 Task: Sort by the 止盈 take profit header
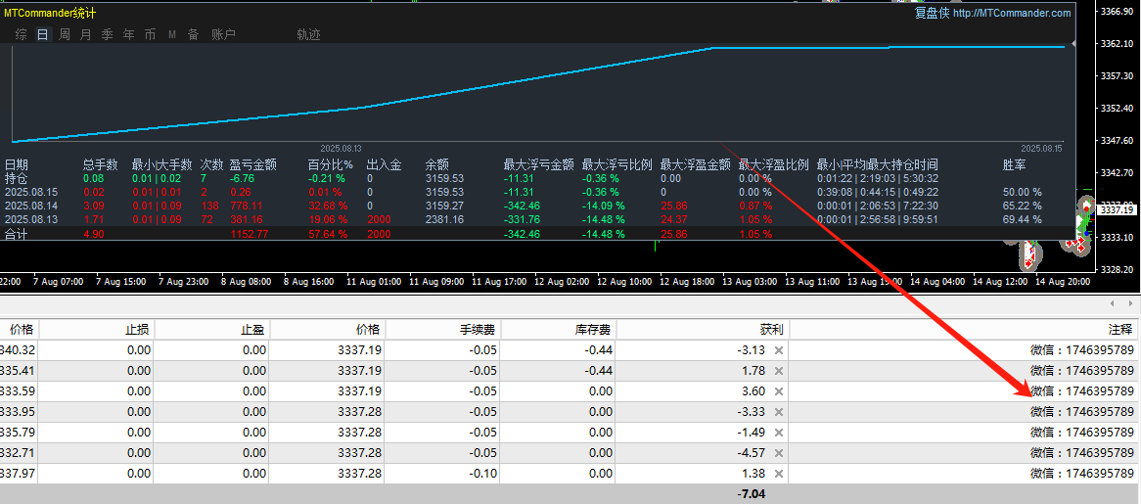coord(211,330)
